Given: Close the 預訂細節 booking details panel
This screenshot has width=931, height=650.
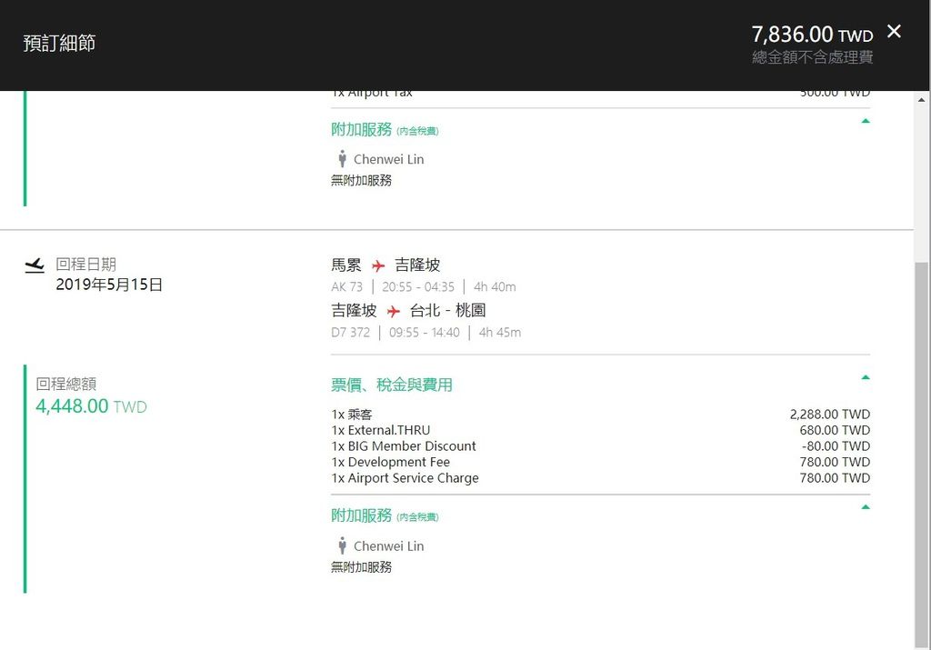Looking at the screenshot, I should [894, 32].
